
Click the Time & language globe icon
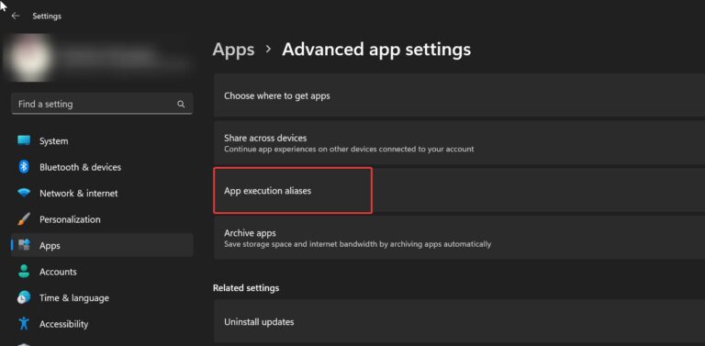24,297
